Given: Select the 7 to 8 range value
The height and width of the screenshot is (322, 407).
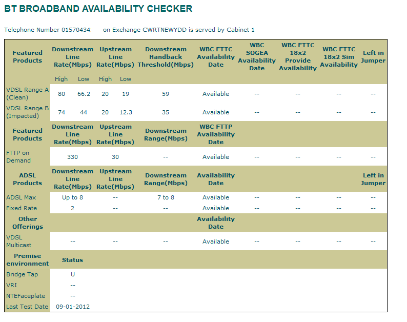Looking at the screenshot, I should [x=166, y=197].
